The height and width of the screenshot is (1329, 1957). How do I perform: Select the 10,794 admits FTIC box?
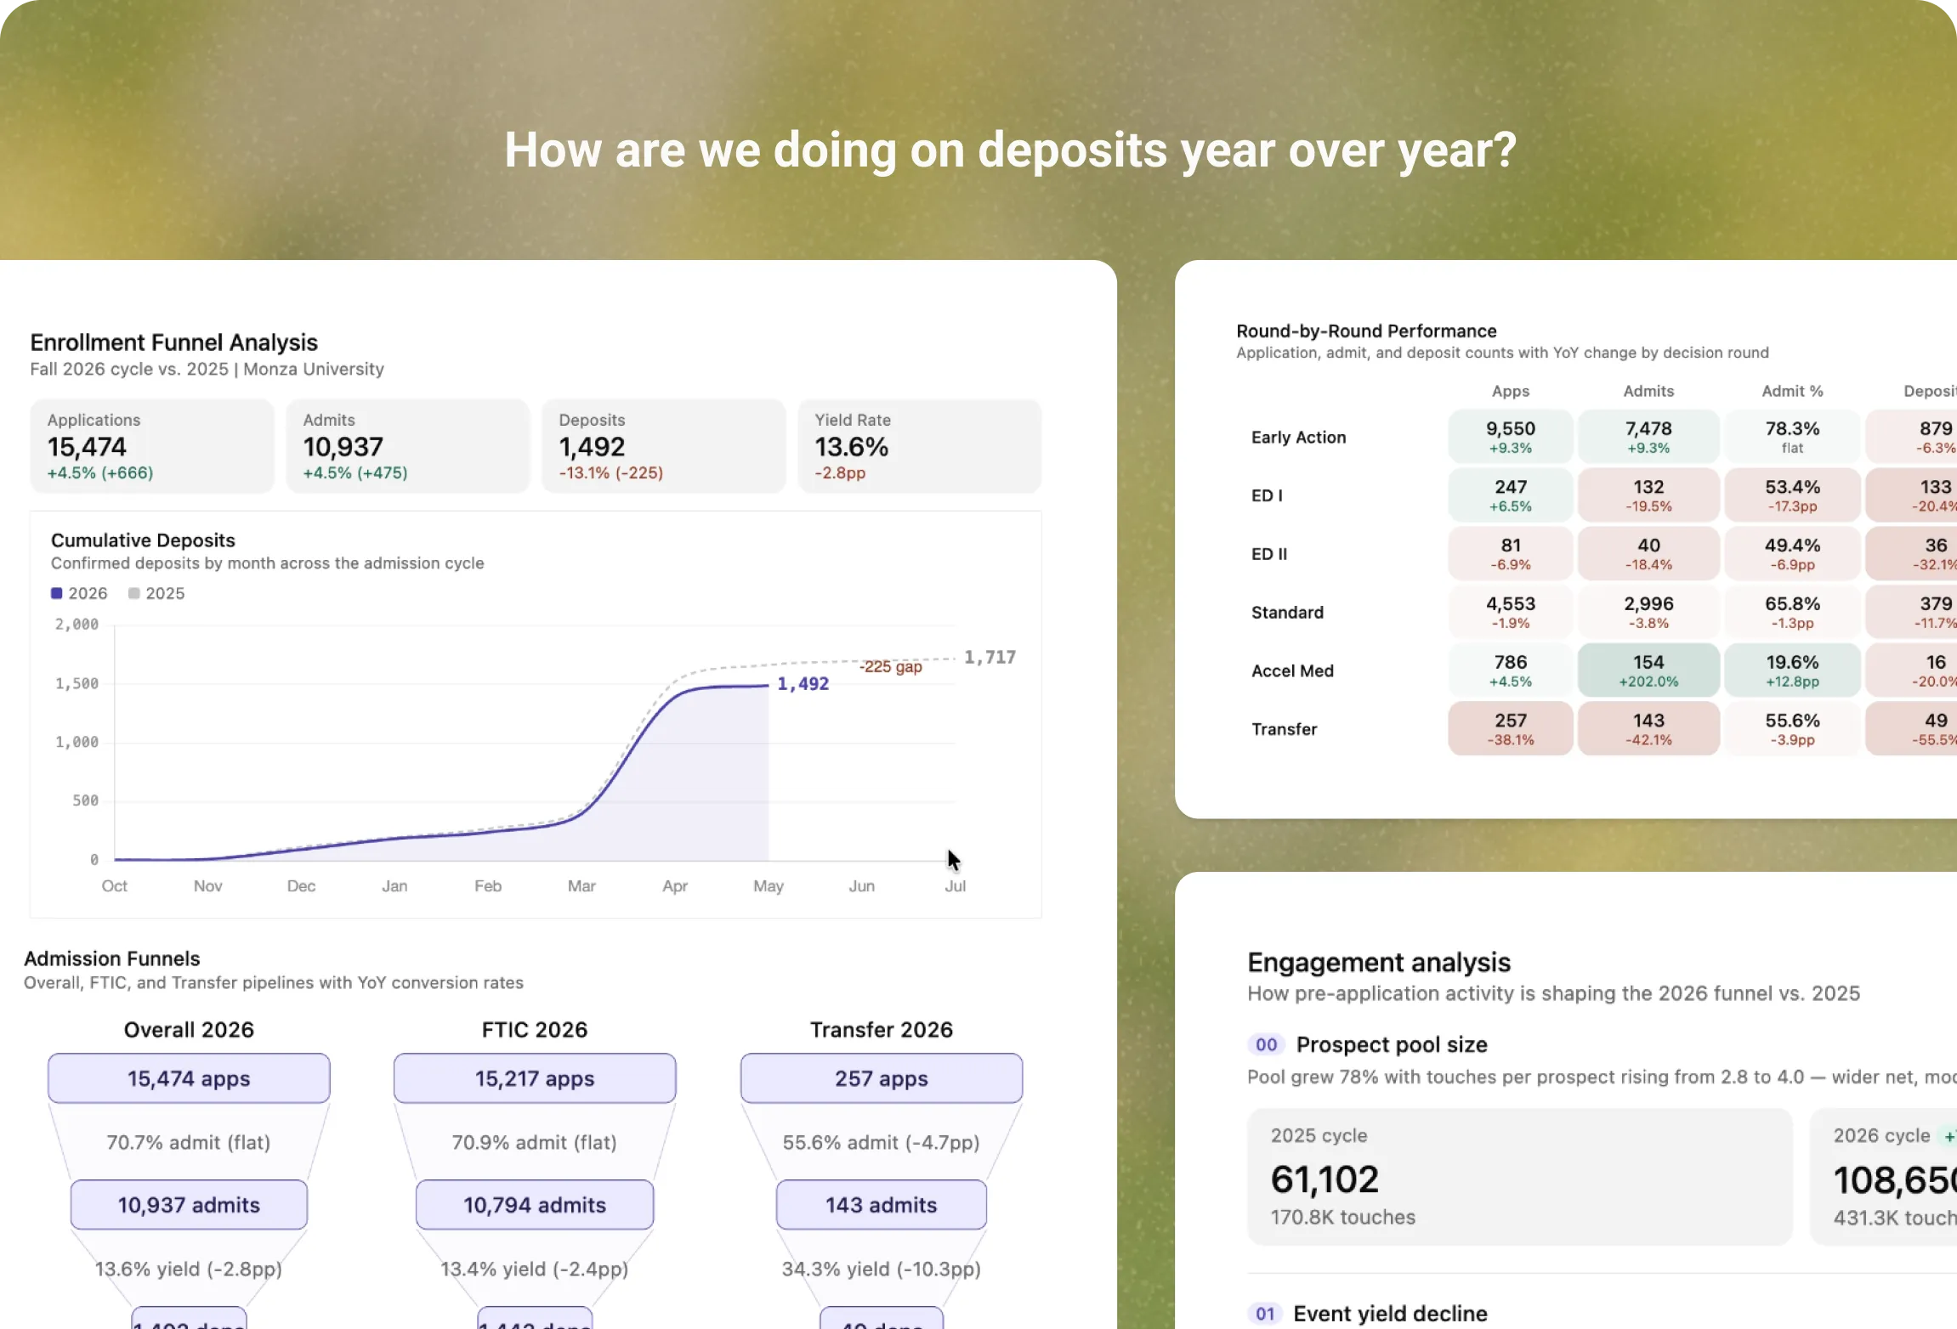[535, 1205]
